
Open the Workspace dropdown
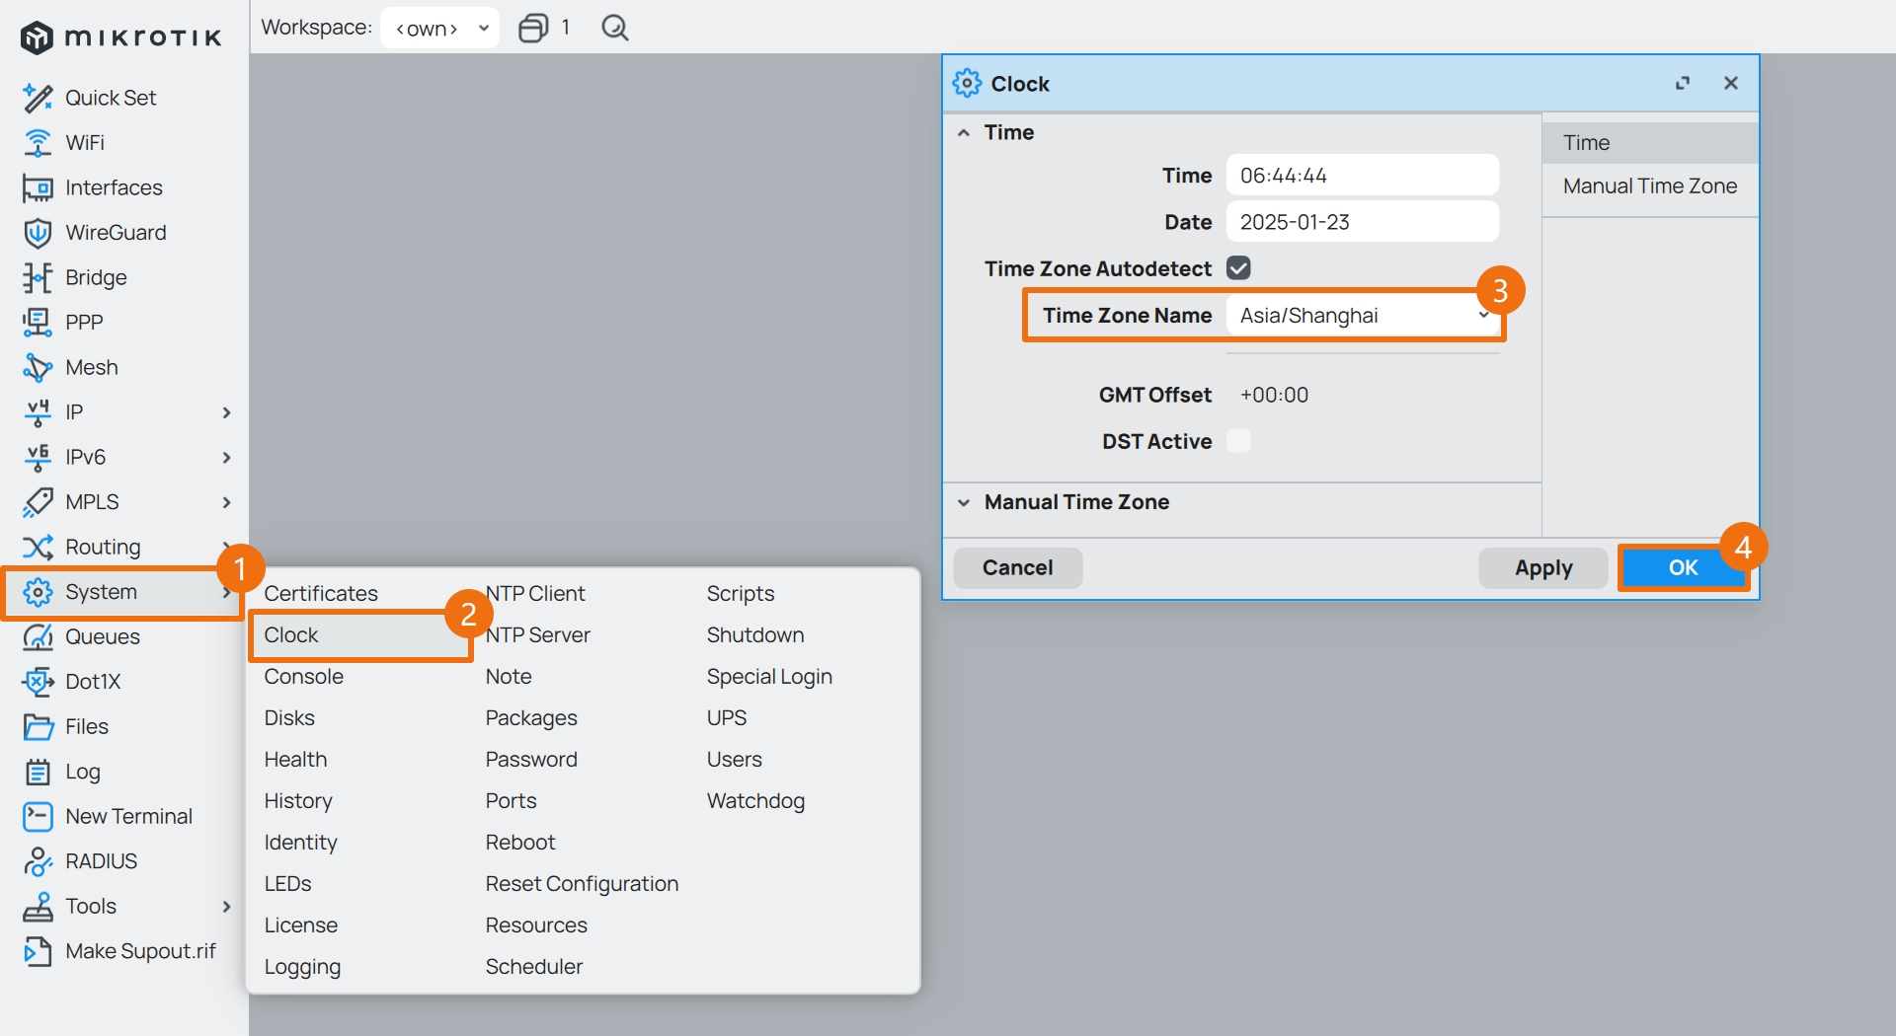(439, 28)
